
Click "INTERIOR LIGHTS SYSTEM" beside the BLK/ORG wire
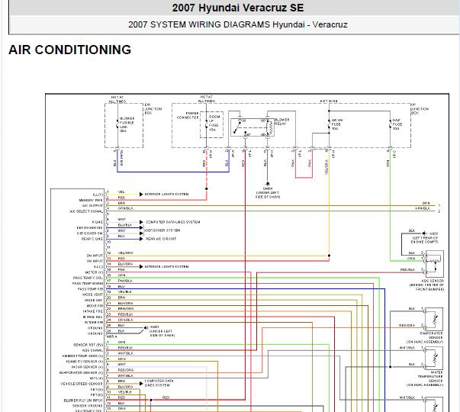click(166, 267)
